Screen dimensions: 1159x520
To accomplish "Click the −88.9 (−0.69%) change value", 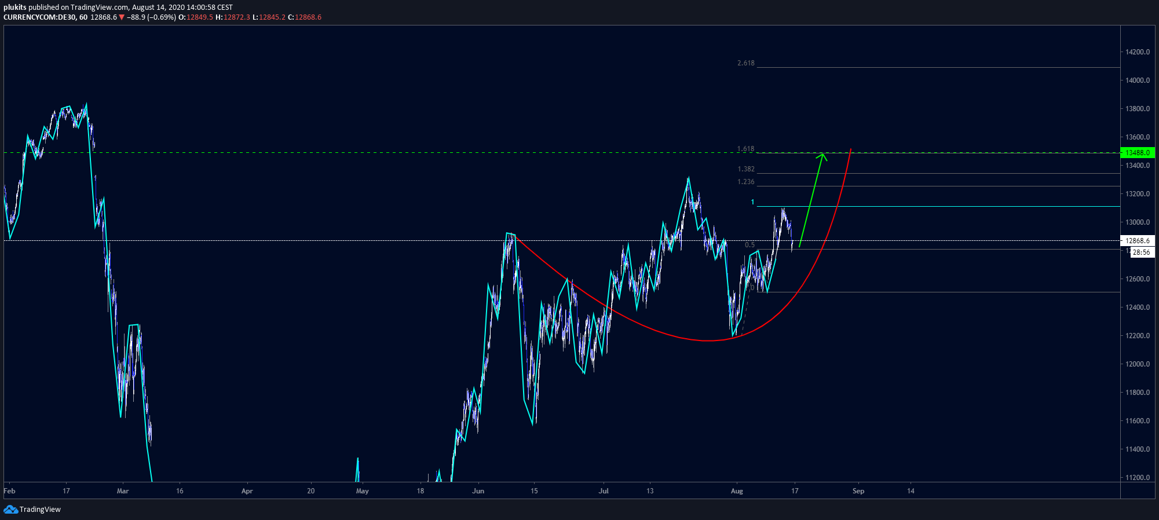I will tap(152, 17).
